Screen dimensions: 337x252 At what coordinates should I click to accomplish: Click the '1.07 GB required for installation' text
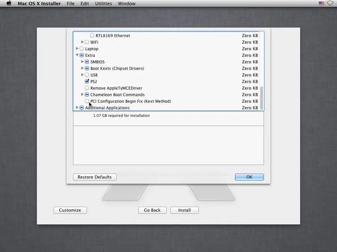click(121, 115)
